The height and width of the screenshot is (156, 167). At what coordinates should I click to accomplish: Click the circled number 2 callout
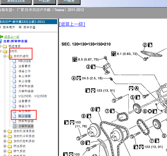click(145, 45)
